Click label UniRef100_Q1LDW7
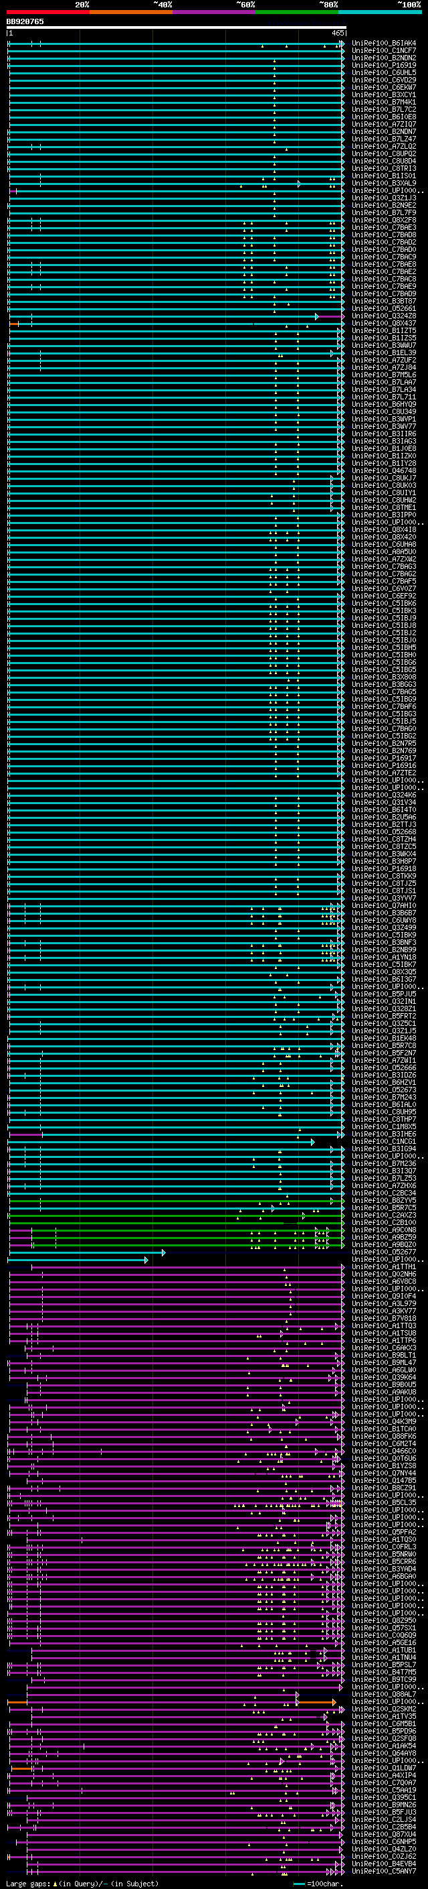The height and width of the screenshot is (1889, 428). pyautogui.click(x=384, y=1768)
